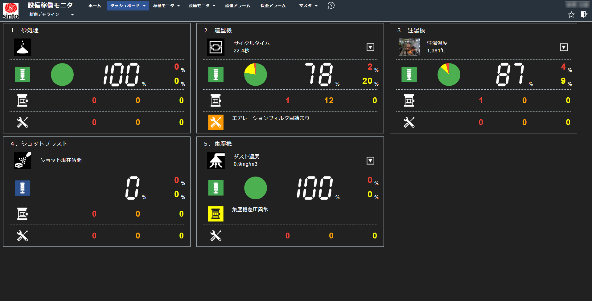Viewport: 592px width, 301px height.
Task: Click the yellow 20 percent value in 造型機
Action: (x=367, y=81)
